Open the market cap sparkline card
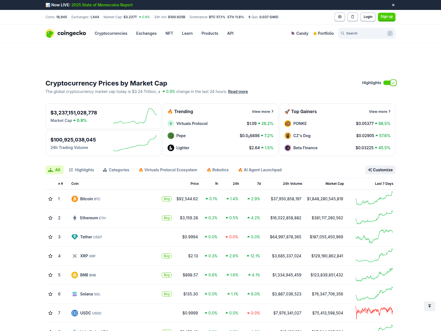This screenshot has height=331, width=441. point(103,116)
